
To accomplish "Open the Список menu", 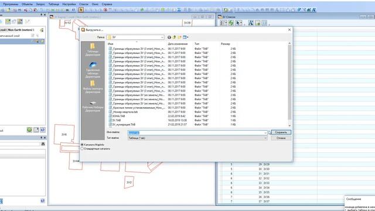I will pyautogui.click(x=84, y=4).
